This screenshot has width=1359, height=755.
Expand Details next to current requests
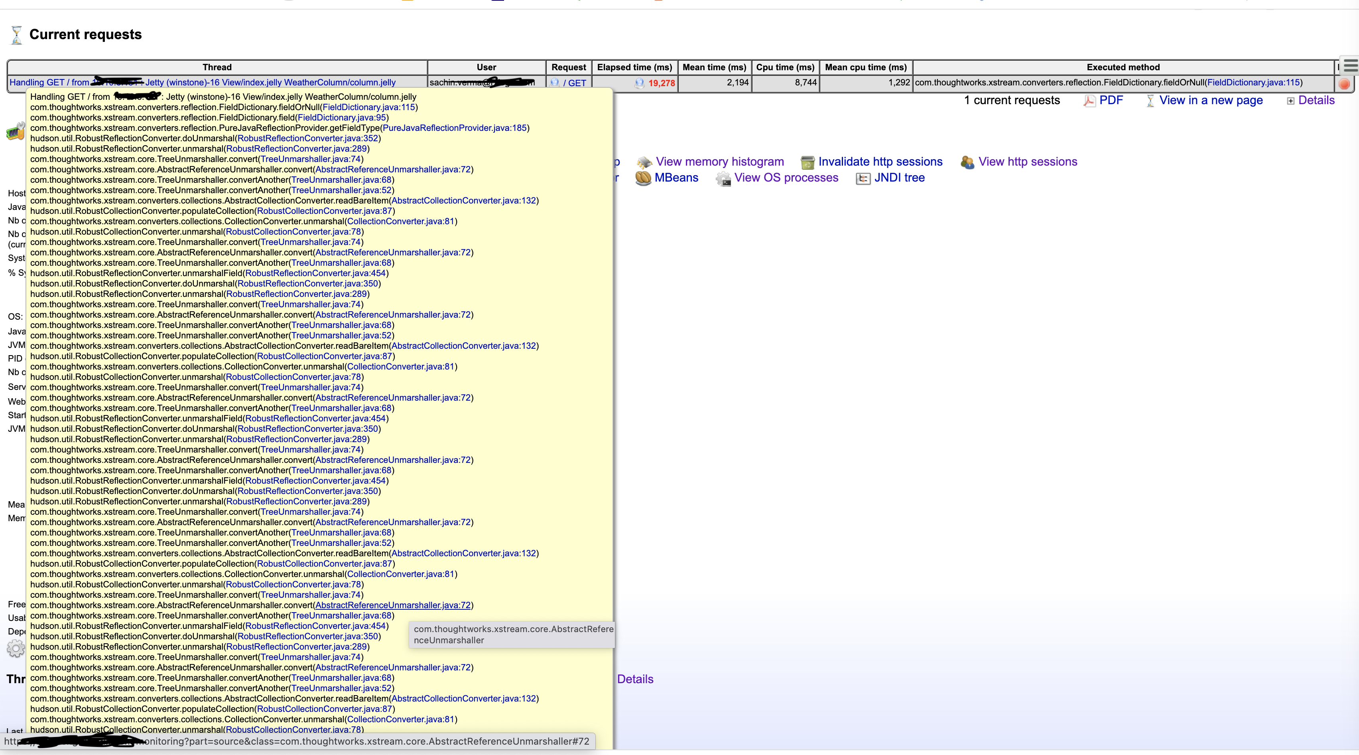[1316, 100]
